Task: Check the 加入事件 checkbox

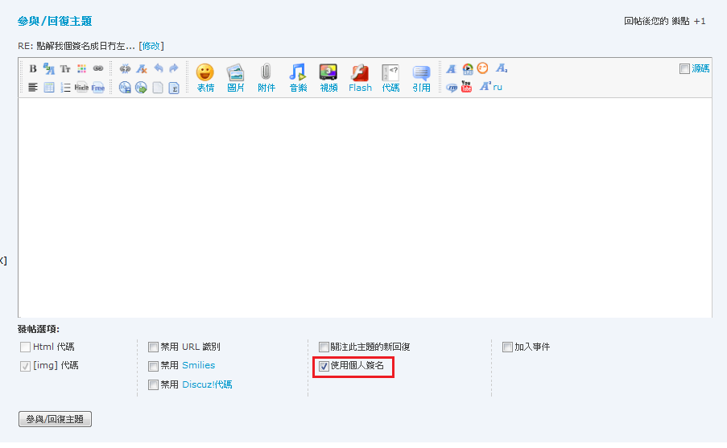Action: (507, 347)
